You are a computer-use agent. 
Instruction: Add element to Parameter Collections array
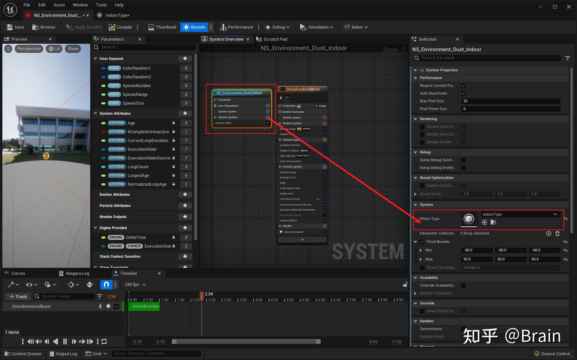pos(549,233)
